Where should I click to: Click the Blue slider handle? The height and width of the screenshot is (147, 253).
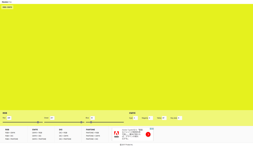click(91, 122)
